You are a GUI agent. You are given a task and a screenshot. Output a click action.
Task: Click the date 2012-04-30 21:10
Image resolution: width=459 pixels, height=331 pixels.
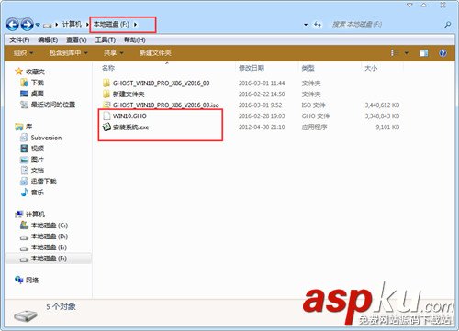click(x=262, y=127)
